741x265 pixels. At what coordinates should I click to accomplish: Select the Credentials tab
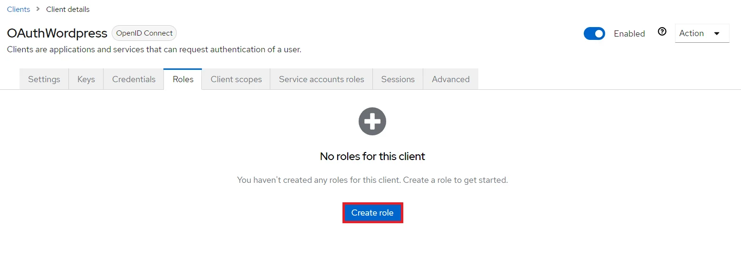(133, 79)
